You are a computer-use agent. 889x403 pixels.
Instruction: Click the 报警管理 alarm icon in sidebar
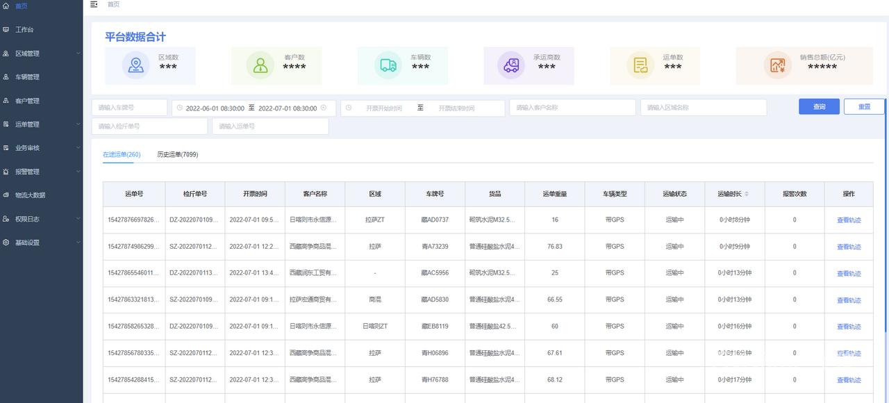point(6,172)
